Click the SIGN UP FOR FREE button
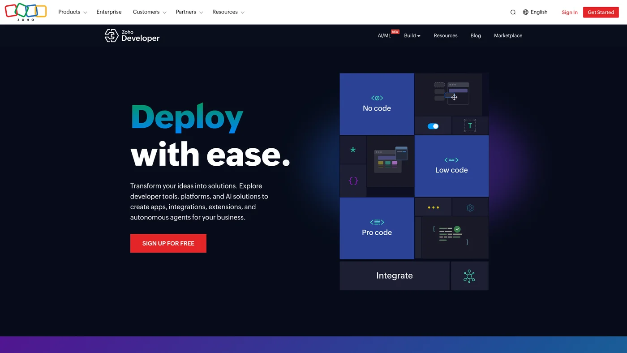This screenshot has width=627, height=353. 168,243
